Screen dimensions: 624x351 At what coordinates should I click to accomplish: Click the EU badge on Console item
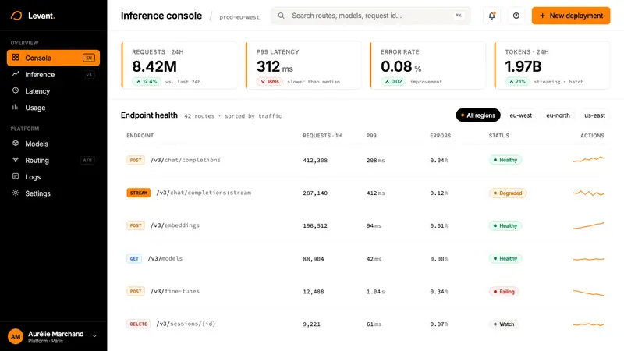89,58
